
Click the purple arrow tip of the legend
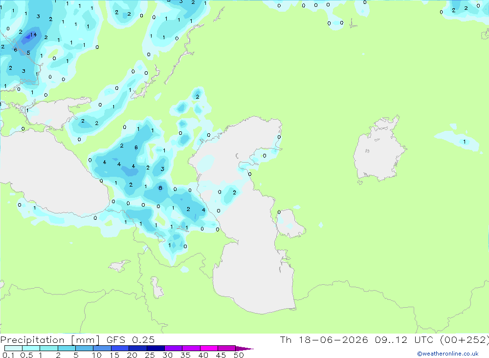(244, 349)
